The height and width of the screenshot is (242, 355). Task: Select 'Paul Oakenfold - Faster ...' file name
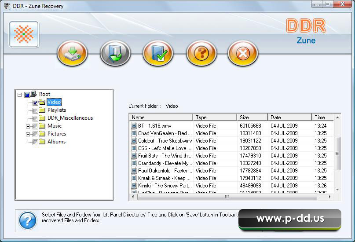point(165,171)
